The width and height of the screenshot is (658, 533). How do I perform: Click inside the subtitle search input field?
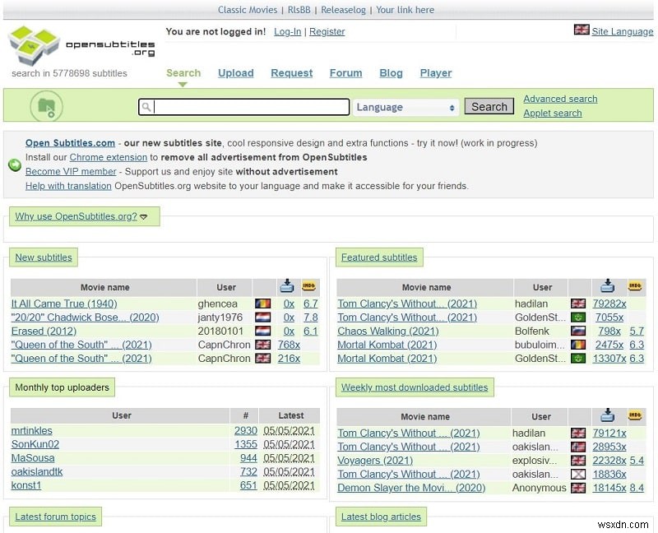[x=247, y=107]
